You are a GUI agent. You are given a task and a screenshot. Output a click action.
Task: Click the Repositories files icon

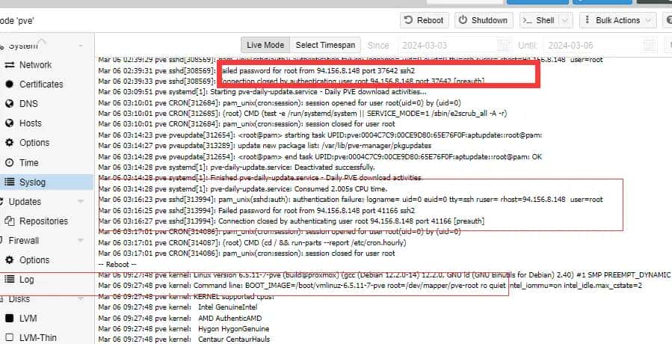point(9,221)
